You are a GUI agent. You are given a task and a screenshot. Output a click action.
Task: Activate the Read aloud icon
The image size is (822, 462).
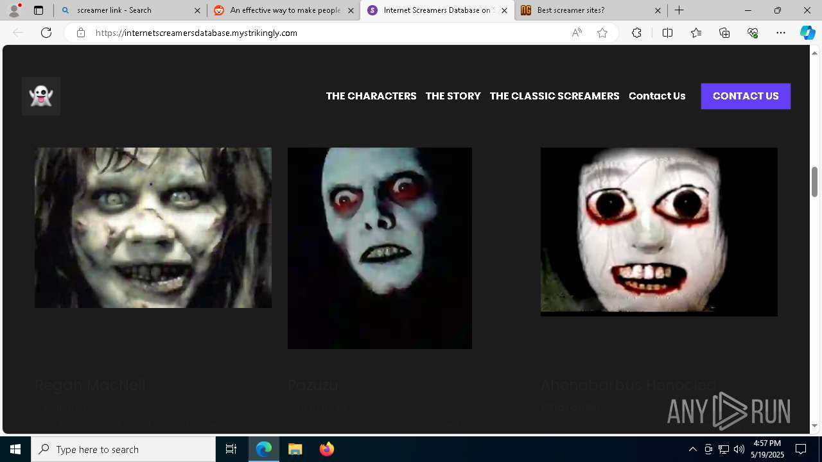click(x=577, y=33)
